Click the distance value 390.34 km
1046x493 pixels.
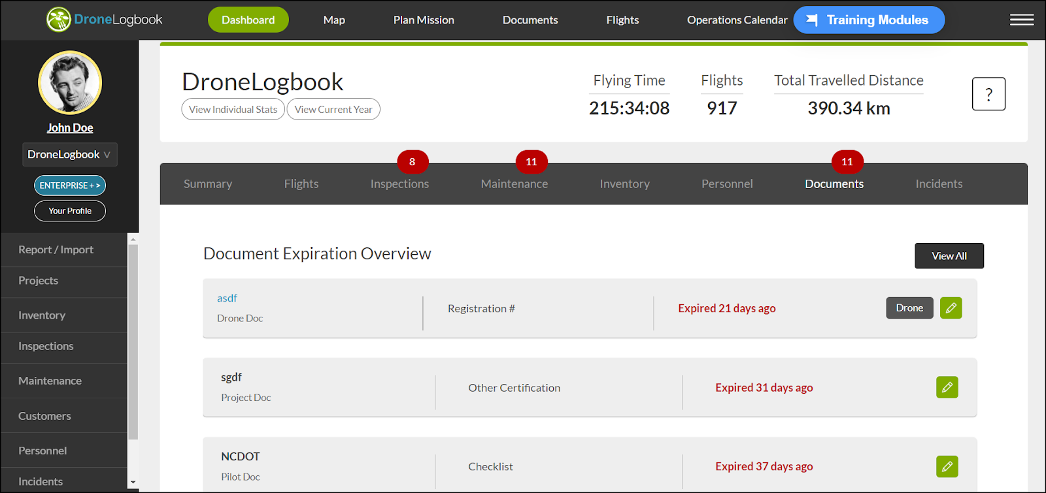(x=849, y=108)
